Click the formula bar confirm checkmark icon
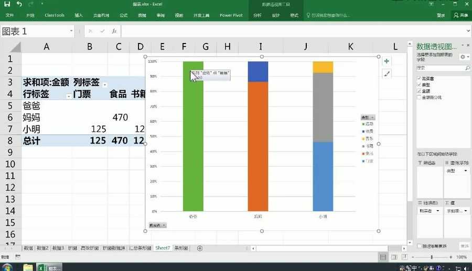This screenshot has width=472, height=271. click(x=102, y=31)
